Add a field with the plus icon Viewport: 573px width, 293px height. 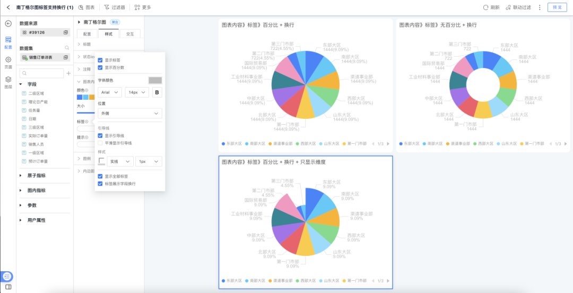tap(68, 74)
